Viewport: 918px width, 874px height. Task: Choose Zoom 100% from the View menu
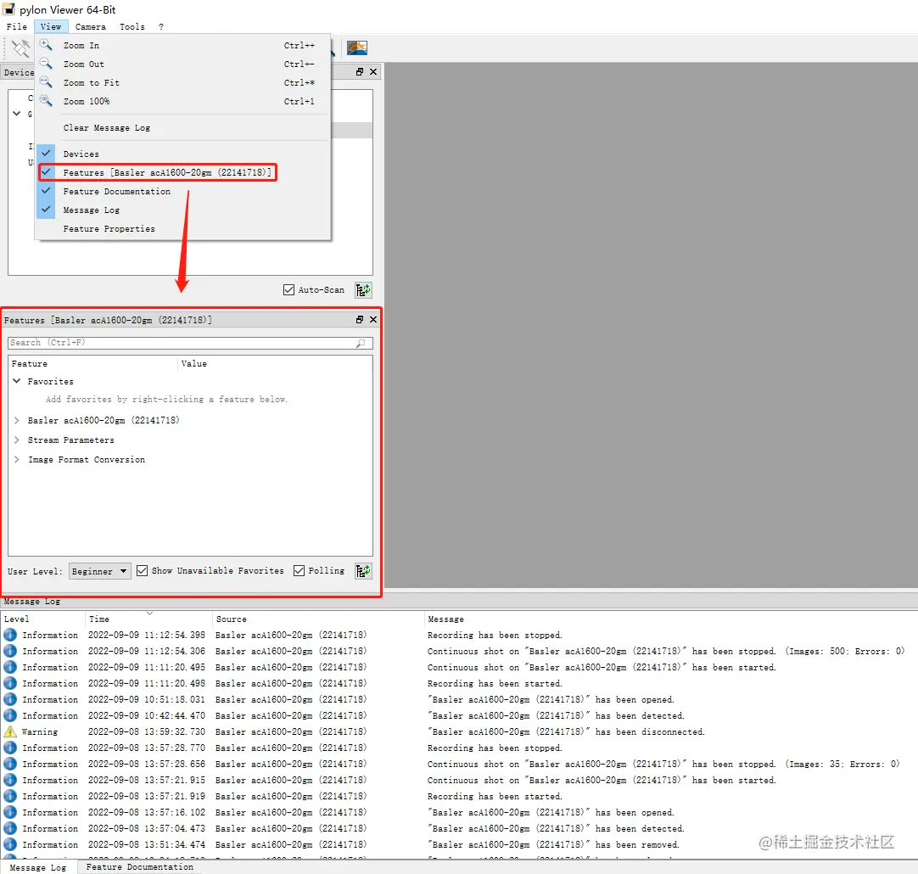click(182, 101)
